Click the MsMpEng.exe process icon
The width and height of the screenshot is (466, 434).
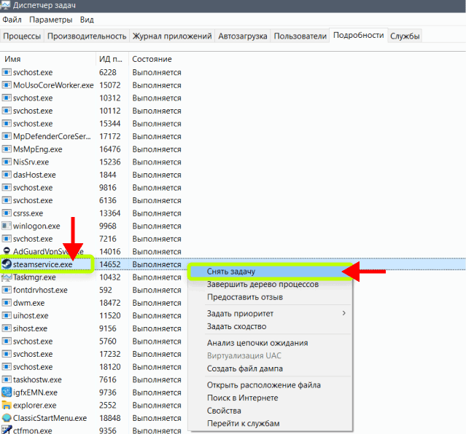coord(7,149)
